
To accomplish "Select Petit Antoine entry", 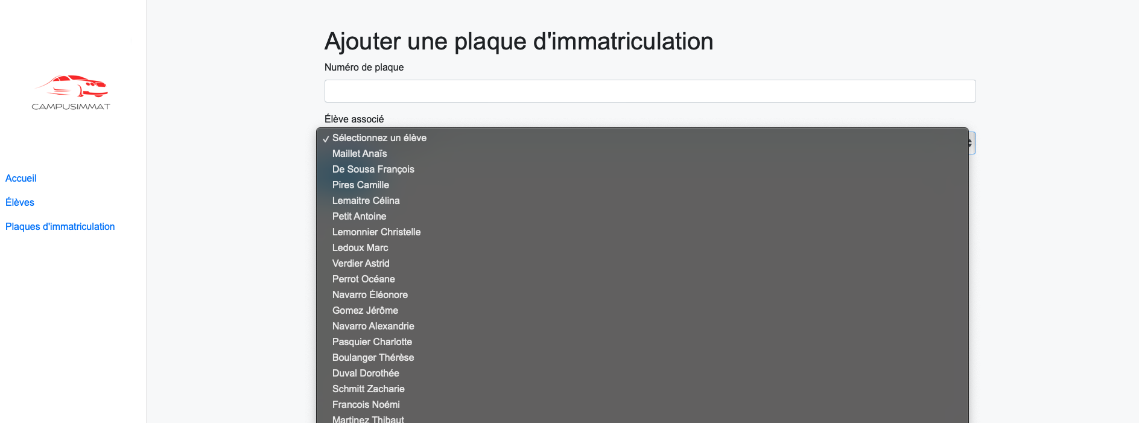I will pyautogui.click(x=642, y=217).
